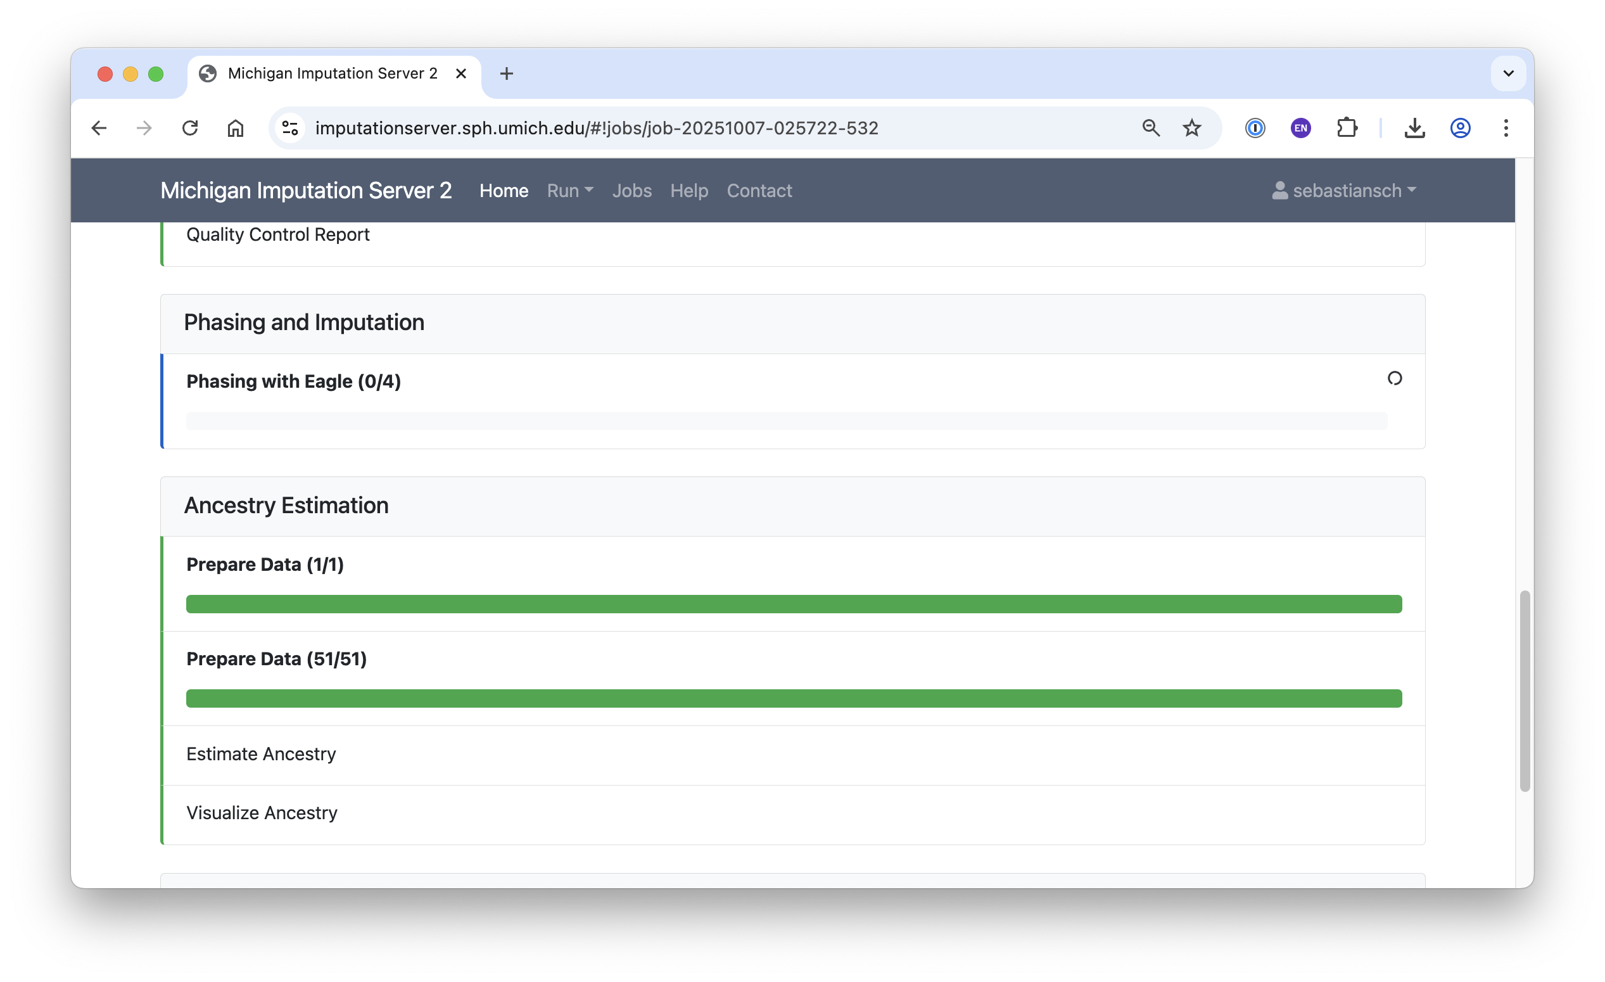Screen dimensions: 1605x982
Task: View site information icon in address bar
Action: 291,128
